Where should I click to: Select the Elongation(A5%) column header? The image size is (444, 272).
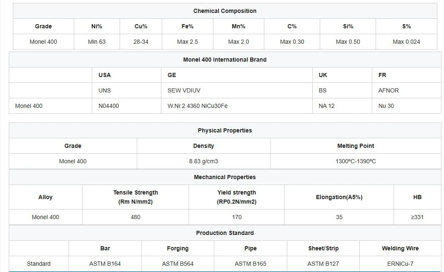click(339, 197)
